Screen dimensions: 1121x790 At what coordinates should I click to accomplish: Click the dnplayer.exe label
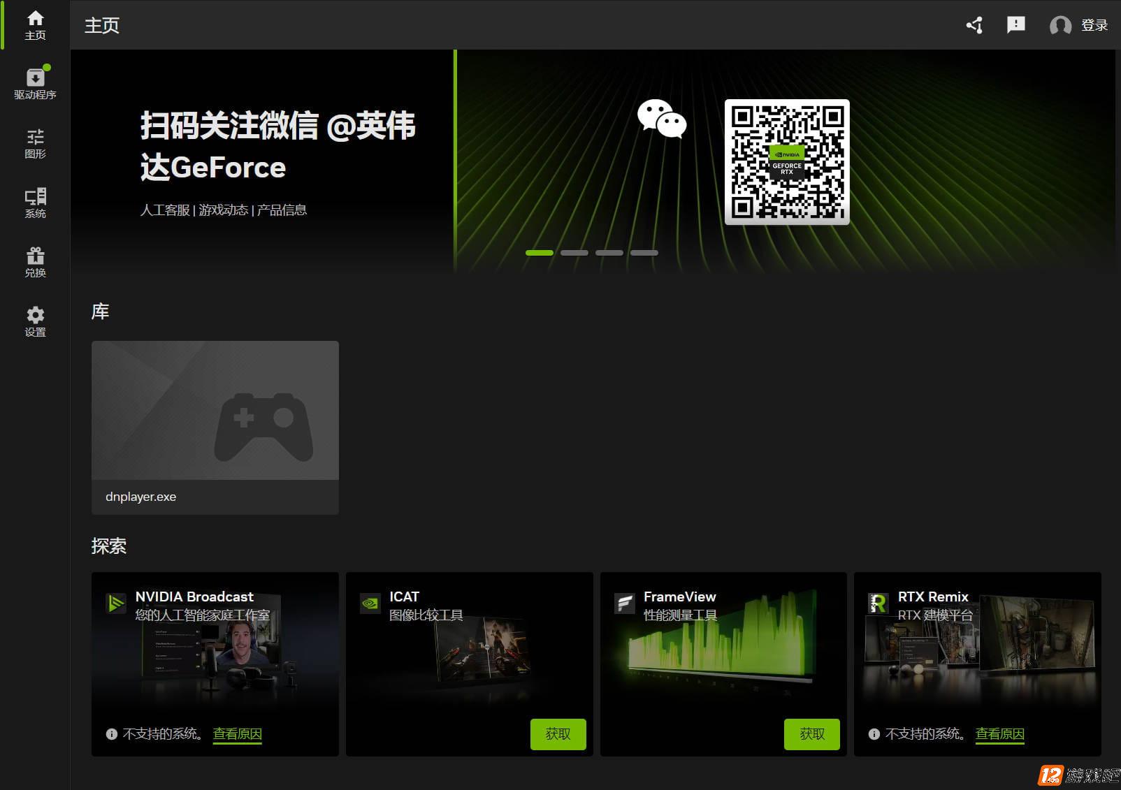(140, 497)
